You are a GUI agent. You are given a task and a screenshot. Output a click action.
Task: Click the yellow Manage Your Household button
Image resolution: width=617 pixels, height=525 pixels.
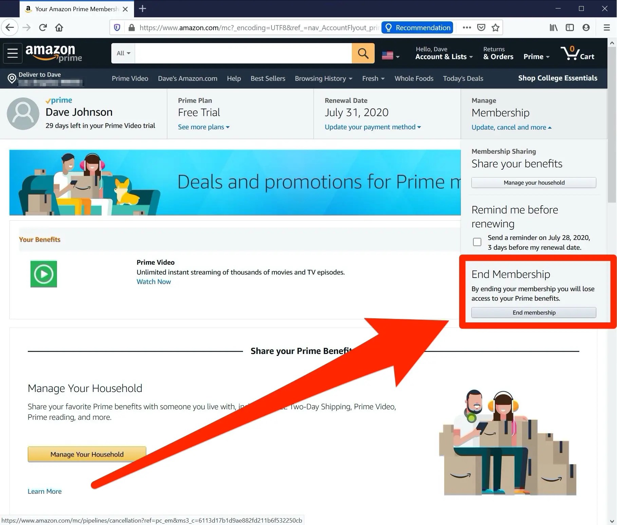click(87, 454)
